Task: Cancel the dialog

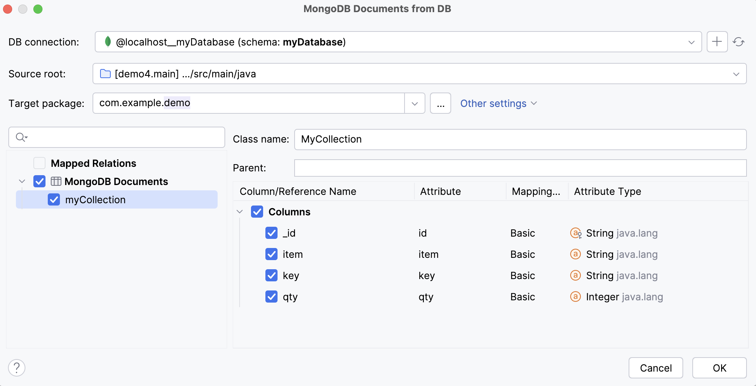Action: tap(656, 367)
